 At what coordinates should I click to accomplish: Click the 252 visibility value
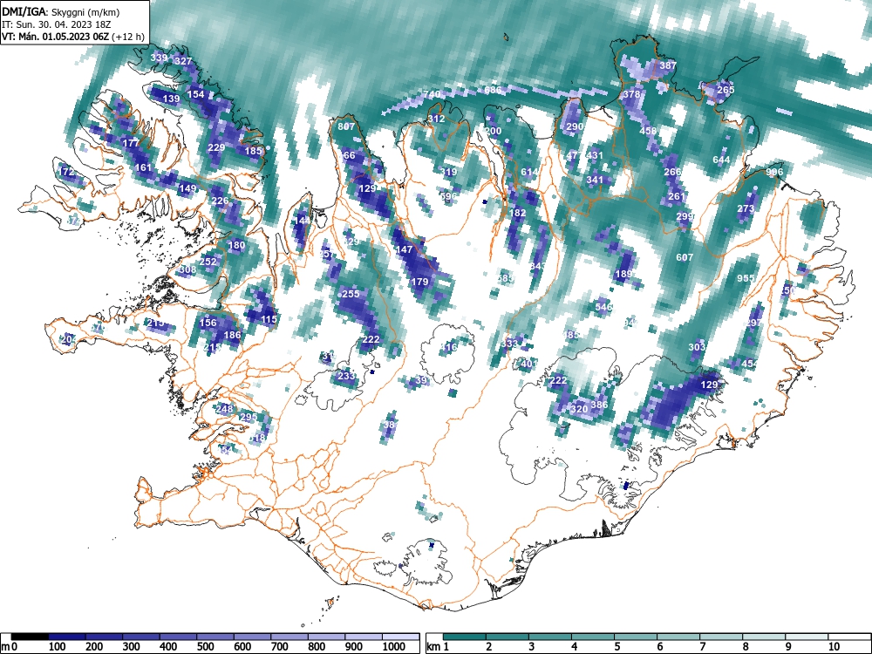coord(208,262)
